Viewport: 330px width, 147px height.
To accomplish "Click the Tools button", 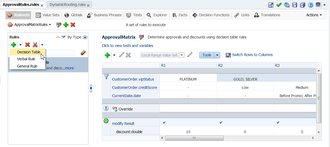I will tap(207, 55).
